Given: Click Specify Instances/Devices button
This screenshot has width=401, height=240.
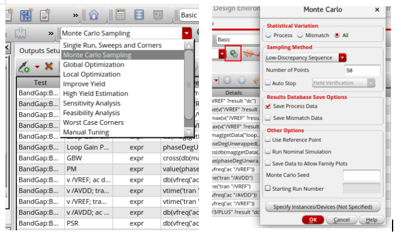Looking at the screenshot, I should point(322,207).
